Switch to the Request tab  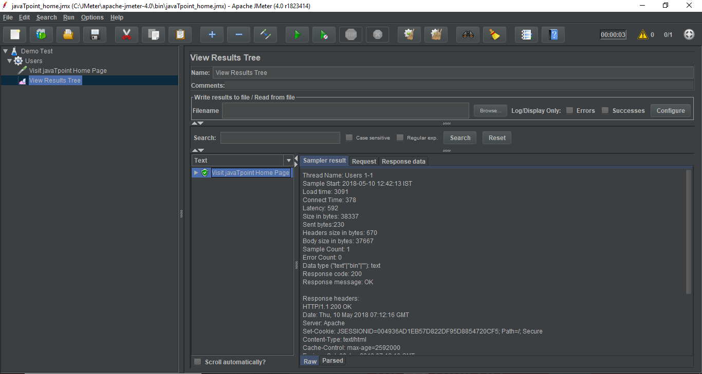(364, 161)
